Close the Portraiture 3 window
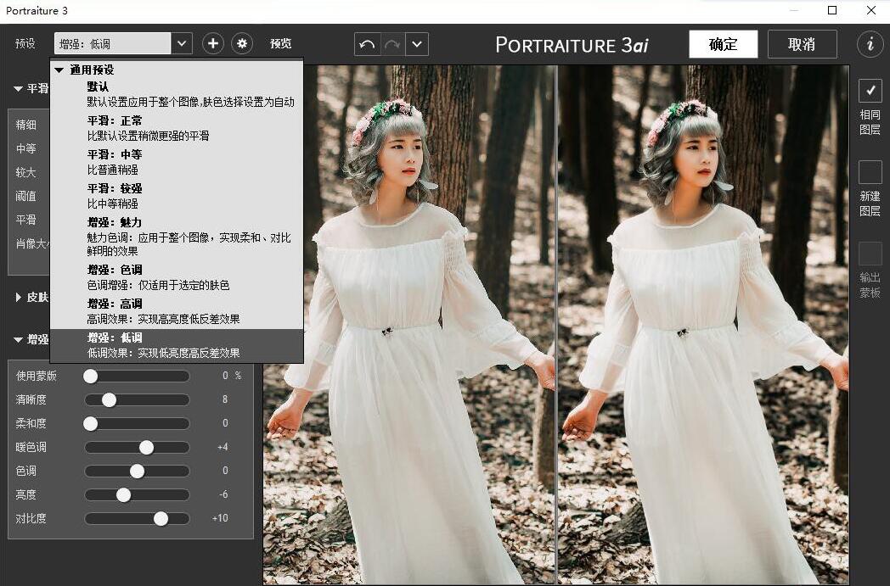 tap(871, 10)
